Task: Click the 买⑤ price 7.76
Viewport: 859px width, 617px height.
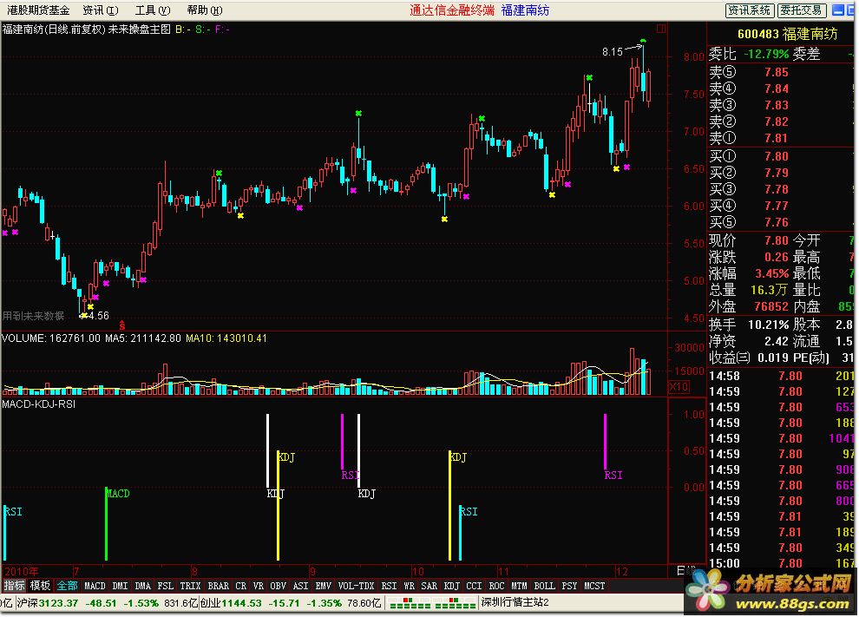Action: tap(777, 222)
